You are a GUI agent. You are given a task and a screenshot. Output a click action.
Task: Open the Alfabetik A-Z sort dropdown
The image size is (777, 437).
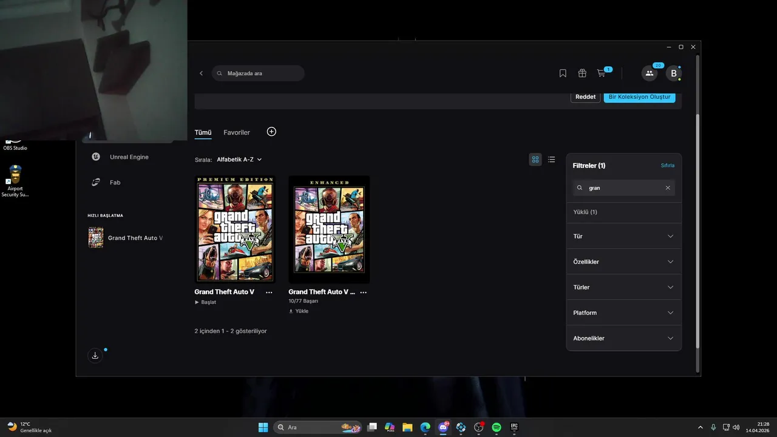239,160
